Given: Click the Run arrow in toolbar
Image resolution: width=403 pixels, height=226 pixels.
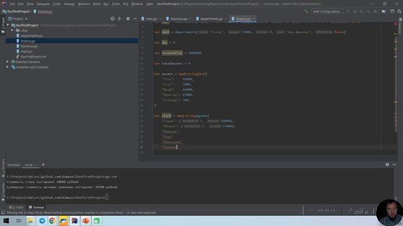Looking at the screenshot, I should click(348, 11).
